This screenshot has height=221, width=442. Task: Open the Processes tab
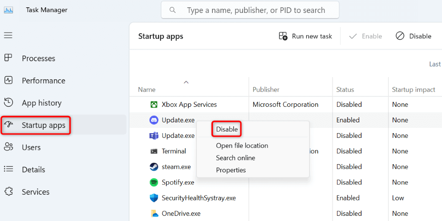pyautogui.click(x=38, y=59)
